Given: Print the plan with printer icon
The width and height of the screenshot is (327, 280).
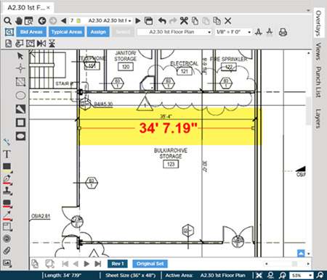Looking at the screenshot, I should [x=283, y=32].
